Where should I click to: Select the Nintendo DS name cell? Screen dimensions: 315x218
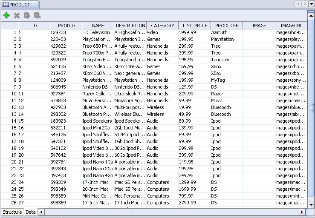98,87
